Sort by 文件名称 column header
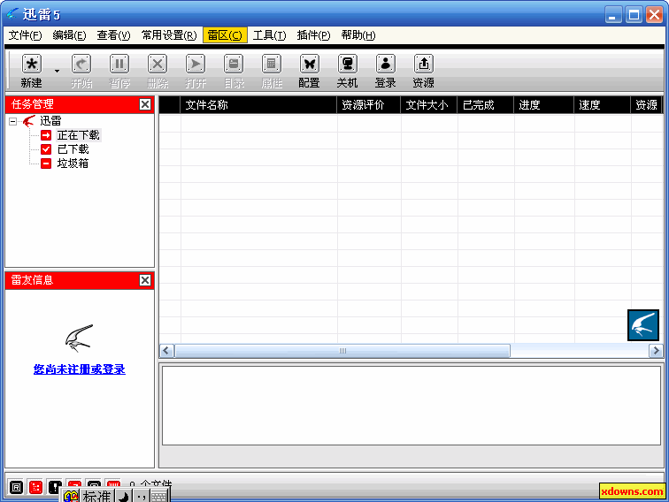This screenshot has width=669, height=502. (258, 105)
